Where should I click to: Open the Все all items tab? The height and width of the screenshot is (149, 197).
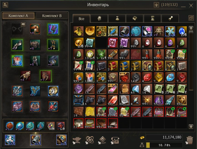pyautogui.click(x=81, y=18)
